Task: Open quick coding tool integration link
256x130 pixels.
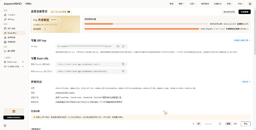Action: click(x=242, y=40)
